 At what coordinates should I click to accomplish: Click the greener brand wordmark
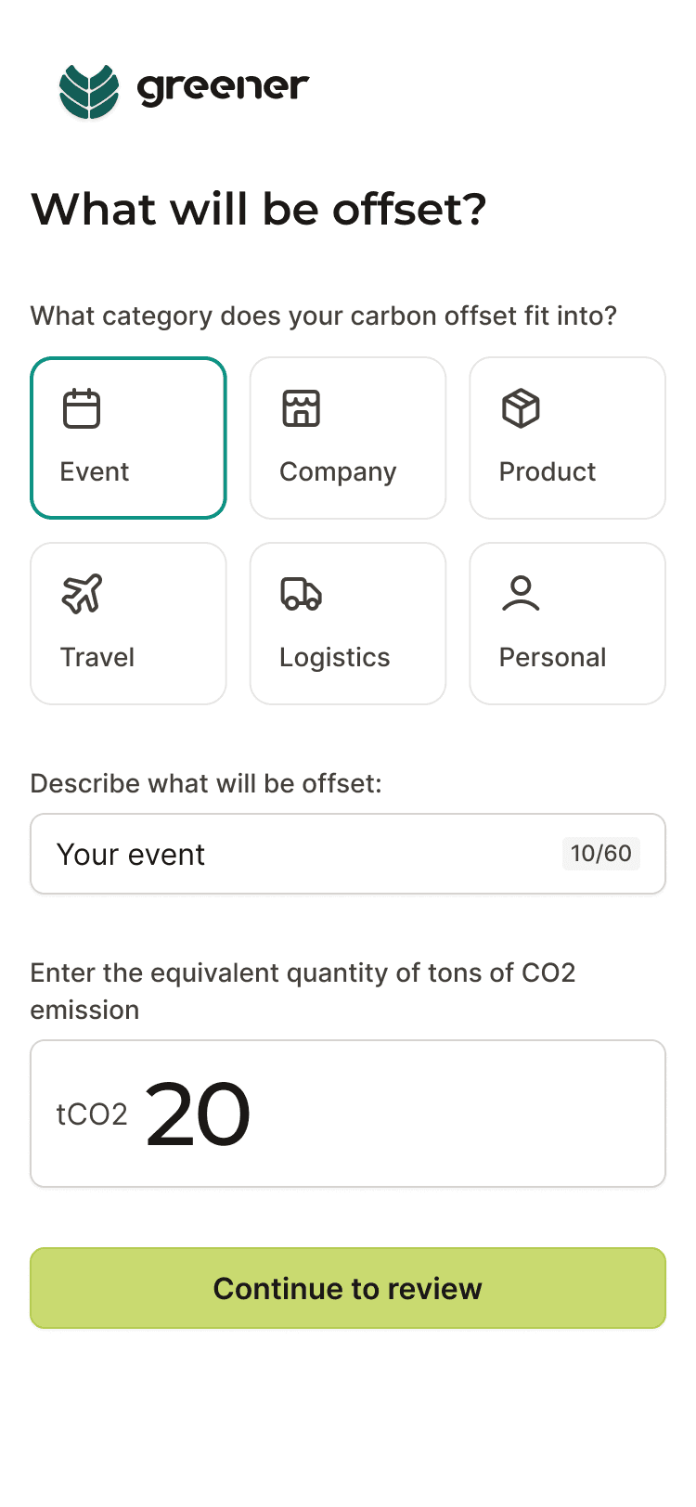click(x=223, y=88)
